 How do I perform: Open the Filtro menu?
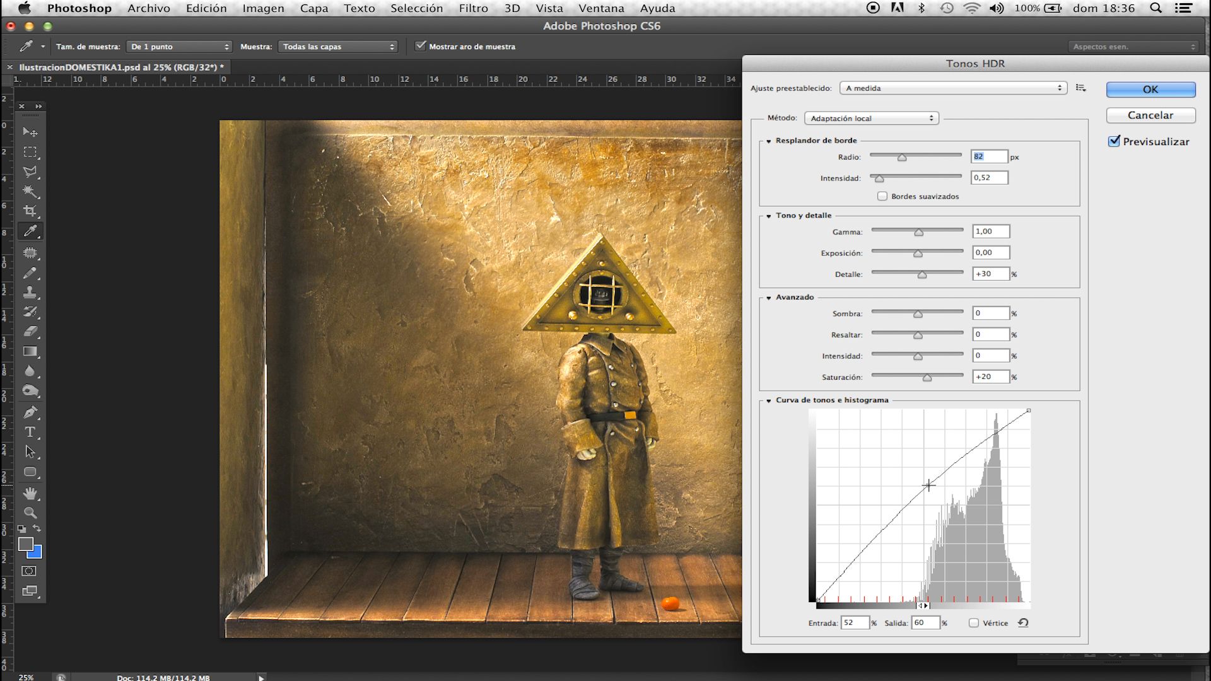[x=473, y=8]
